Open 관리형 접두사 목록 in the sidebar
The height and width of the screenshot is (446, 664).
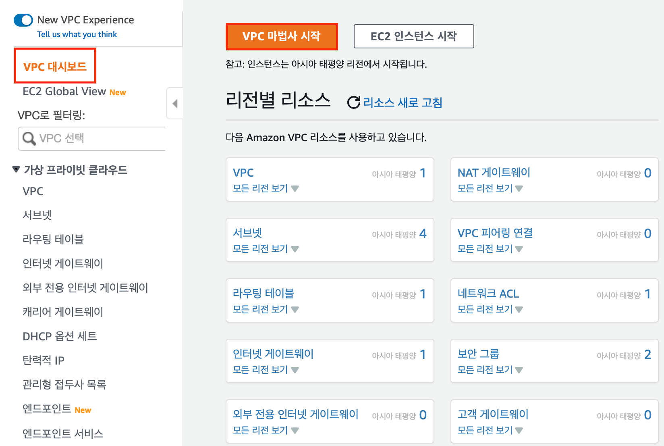(64, 384)
